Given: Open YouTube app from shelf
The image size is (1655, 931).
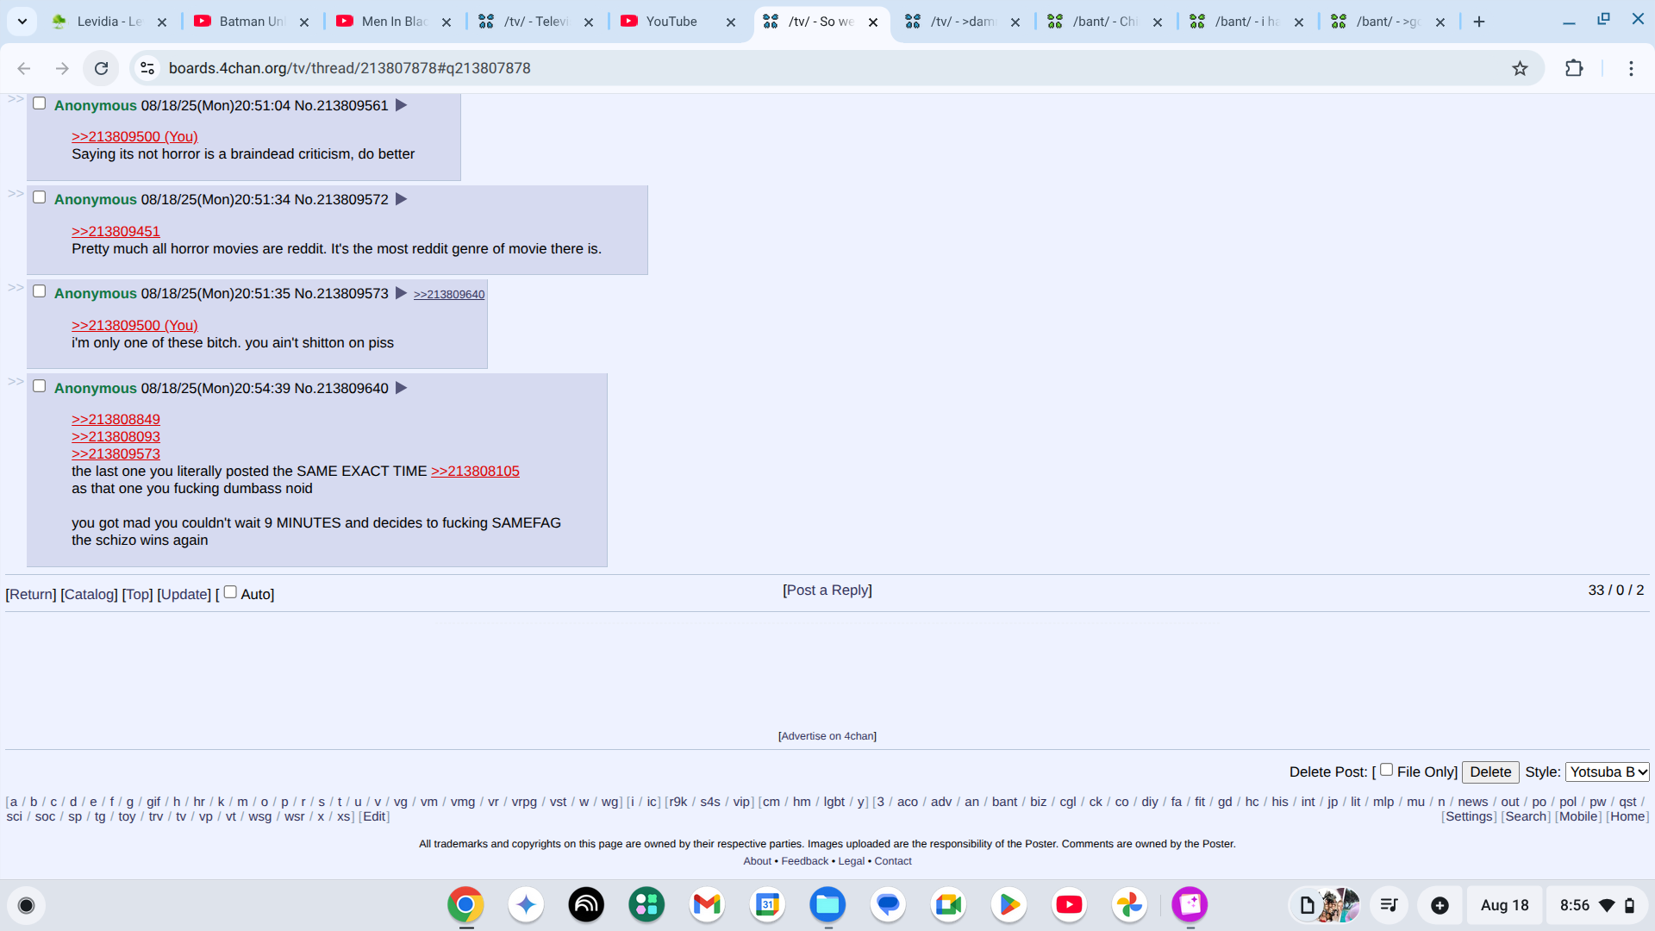Looking at the screenshot, I should click(x=1069, y=904).
